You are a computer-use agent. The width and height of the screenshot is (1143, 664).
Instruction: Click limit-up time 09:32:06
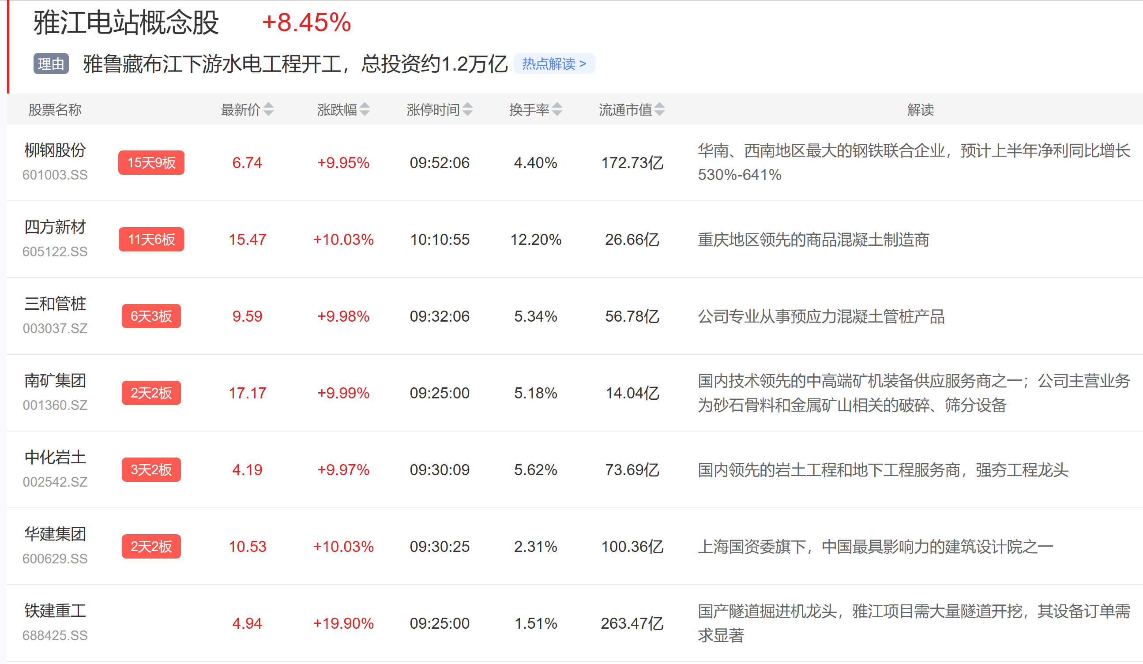click(x=440, y=316)
